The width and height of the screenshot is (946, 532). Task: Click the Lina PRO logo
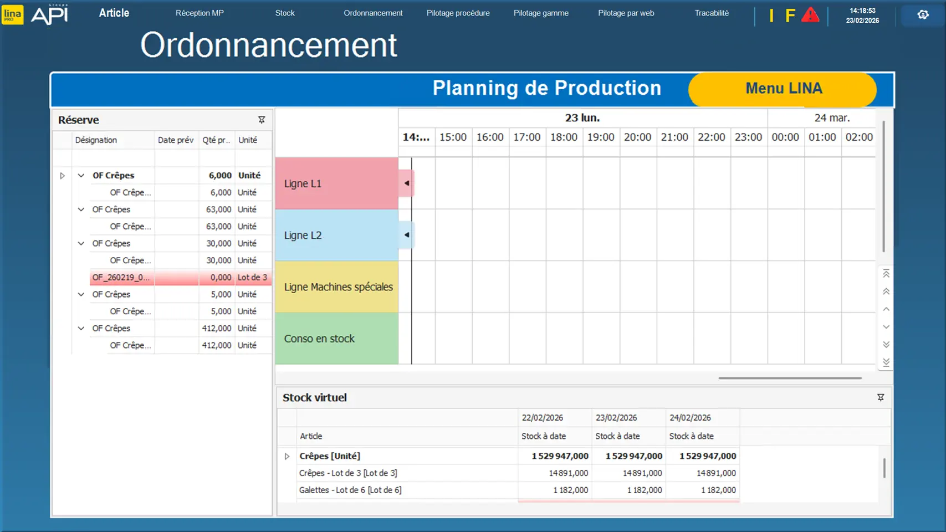point(12,15)
